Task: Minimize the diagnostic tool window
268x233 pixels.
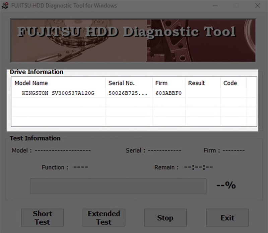Action: (215, 6)
